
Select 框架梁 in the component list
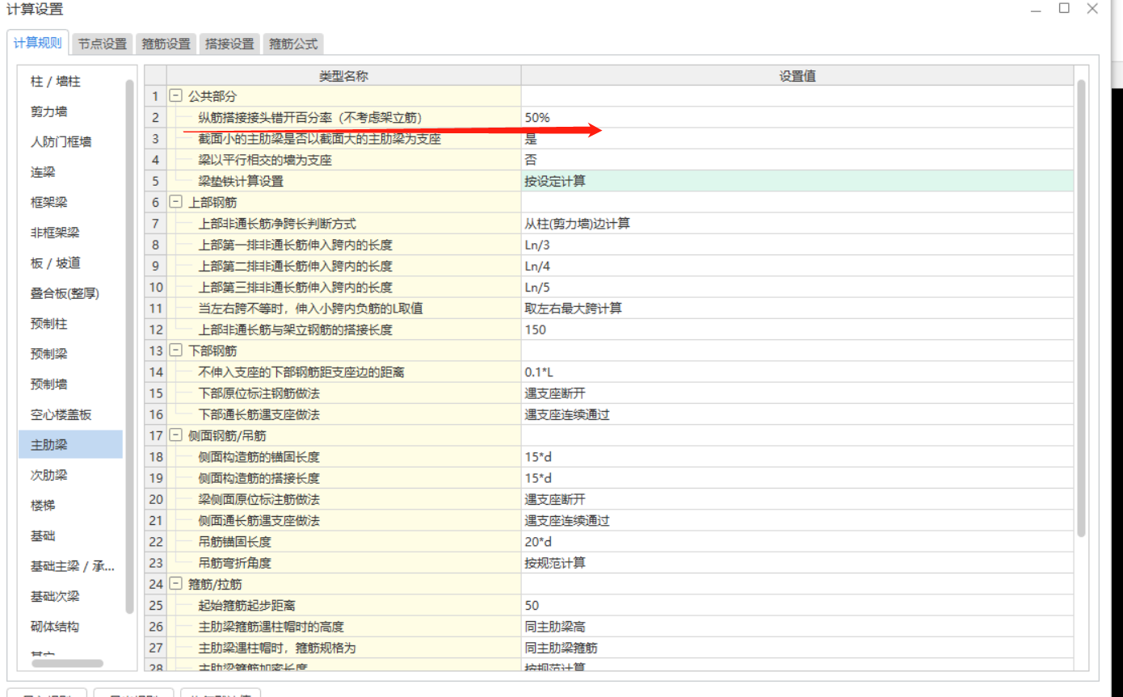point(71,203)
